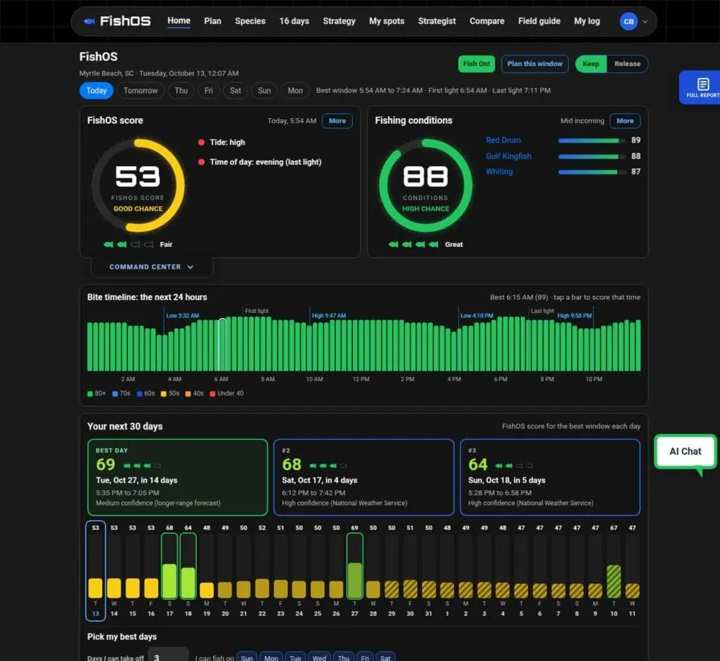
Task: Click the fish rating icons beside Great
Action: tap(413, 245)
